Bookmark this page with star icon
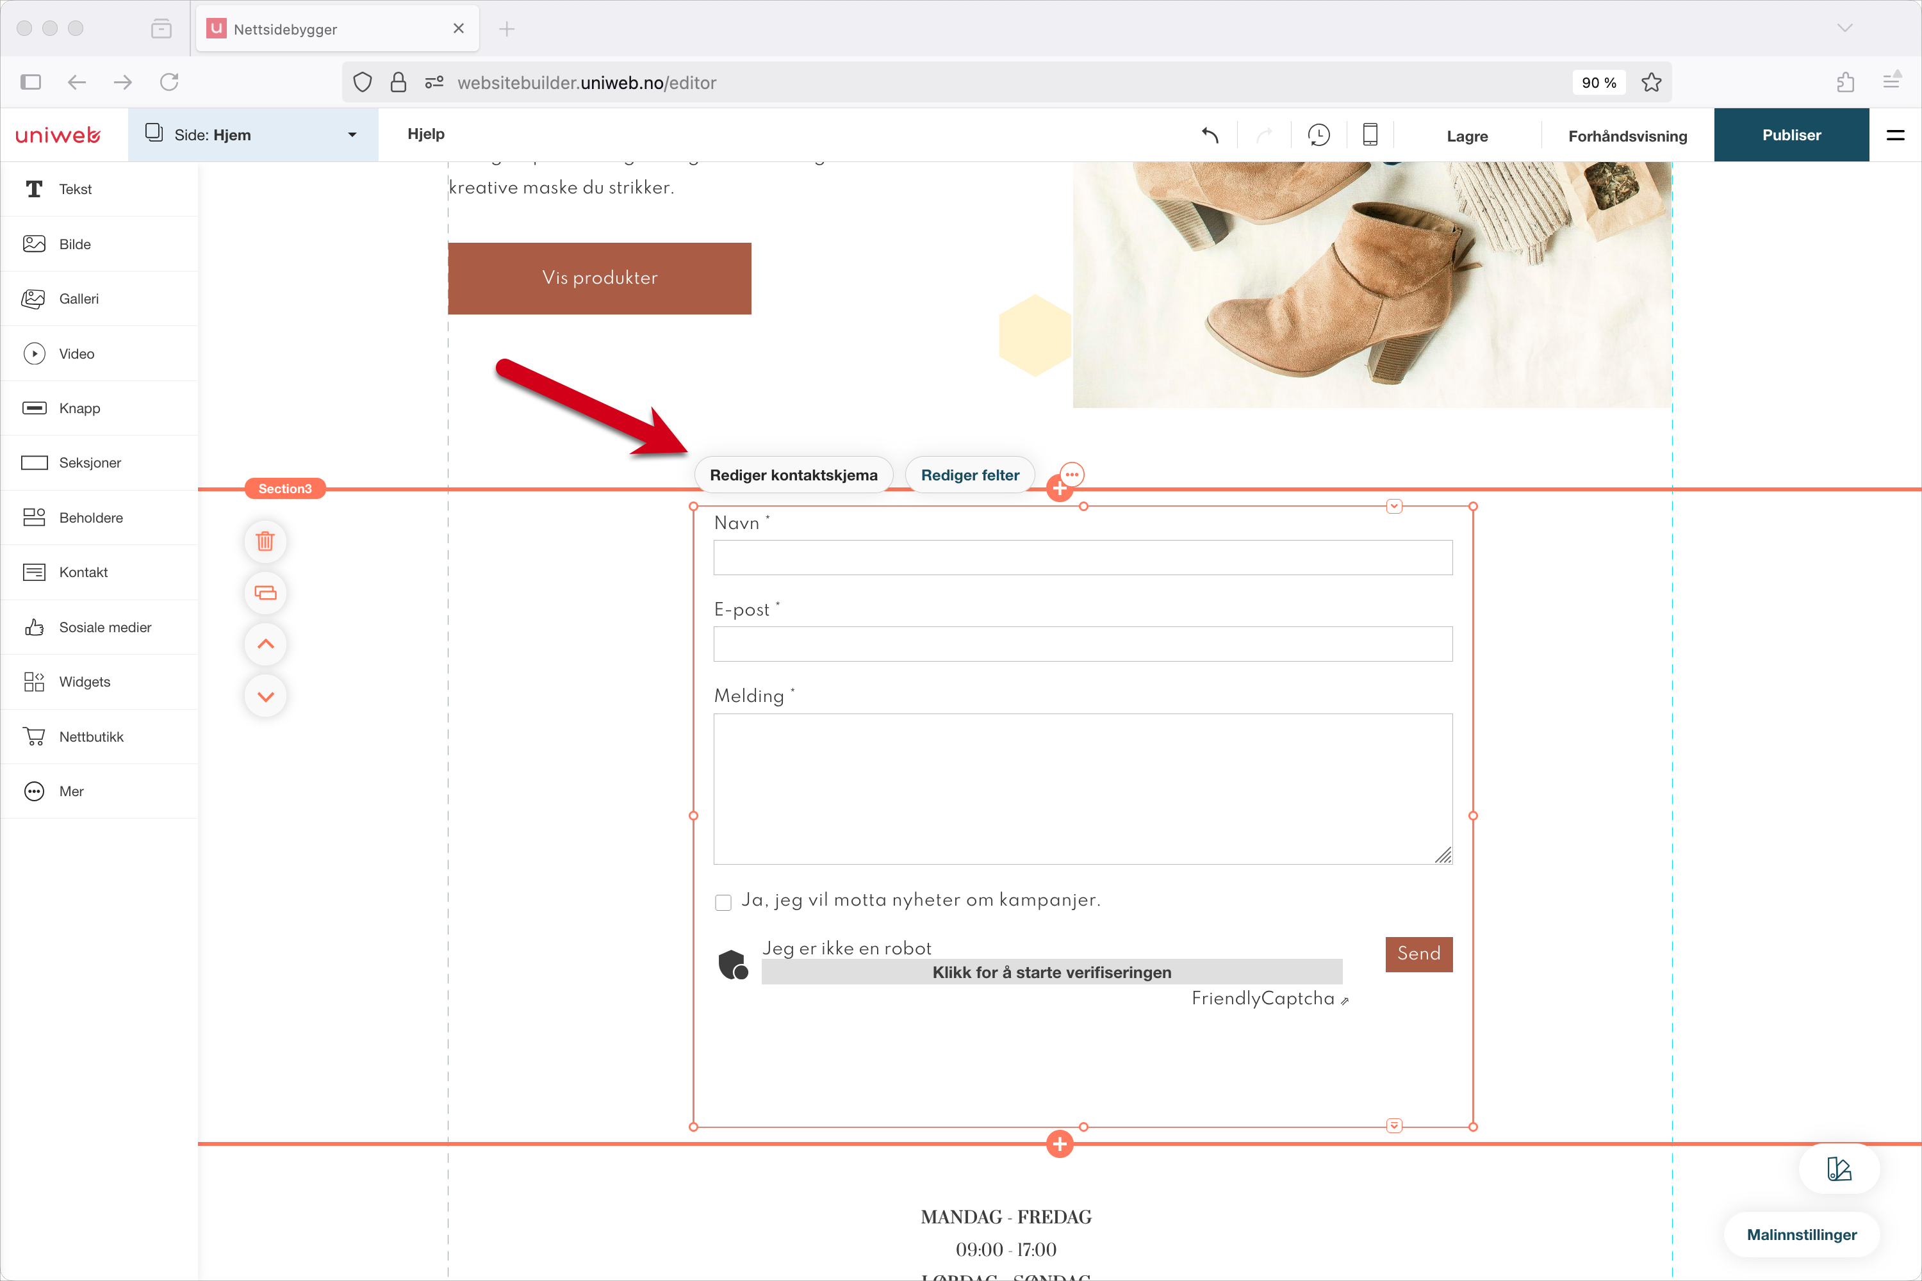Image resolution: width=1922 pixels, height=1281 pixels. click(x=1652, y=83)
